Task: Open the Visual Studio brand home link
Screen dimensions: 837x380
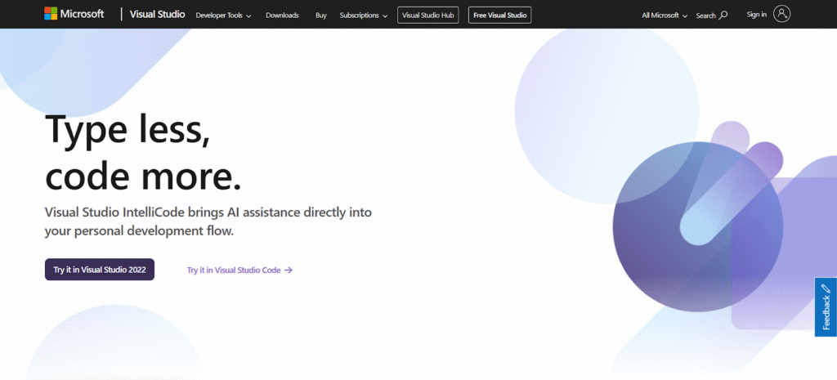Action: 158,15
